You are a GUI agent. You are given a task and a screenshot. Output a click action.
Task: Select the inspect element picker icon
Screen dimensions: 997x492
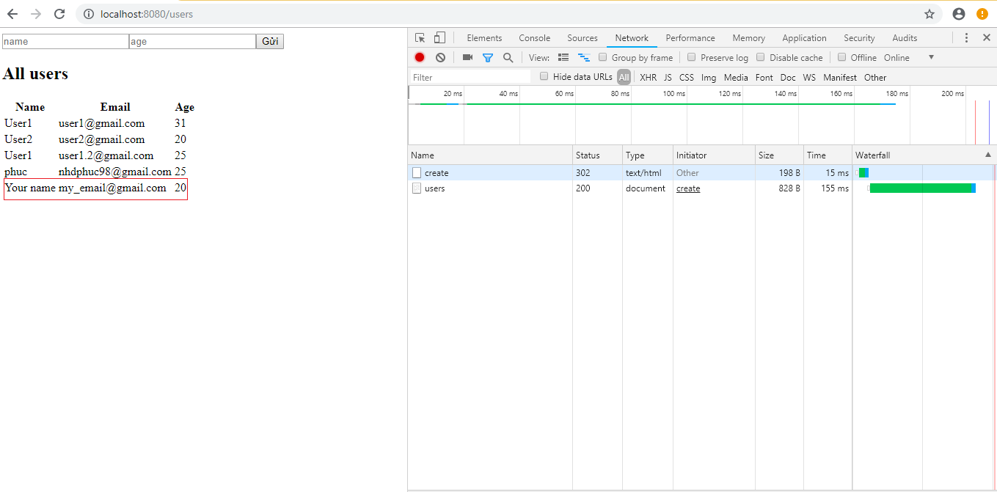420,38
